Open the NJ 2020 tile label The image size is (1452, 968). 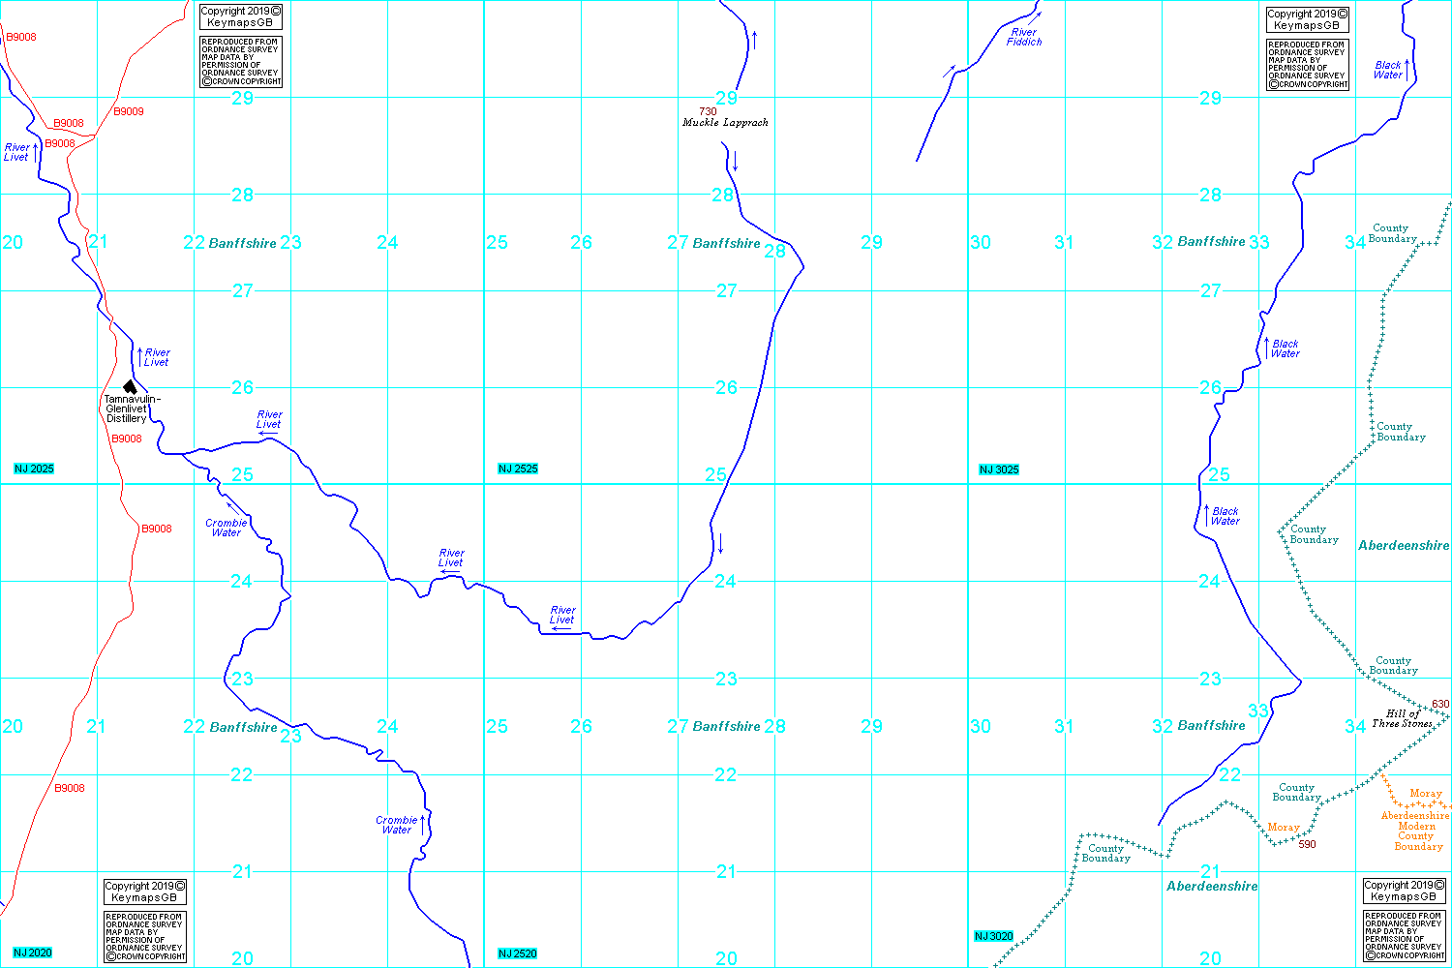tap(33, 953)
